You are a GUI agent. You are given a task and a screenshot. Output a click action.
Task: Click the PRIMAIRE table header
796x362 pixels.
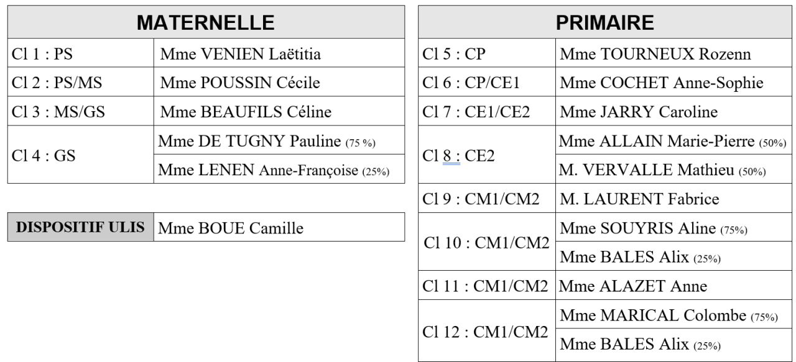tap(604, 23)
